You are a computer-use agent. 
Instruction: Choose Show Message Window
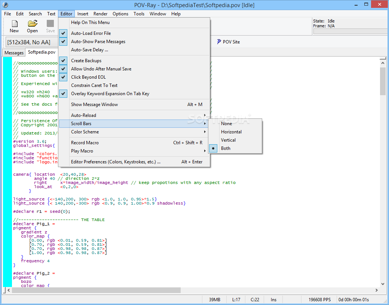[134, 105]
